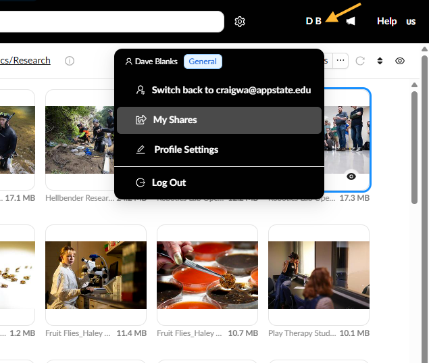Viewport: 429px width, 363px height.
Task: Click the Profile Settings pencil icon
Action: pos(141,149)
